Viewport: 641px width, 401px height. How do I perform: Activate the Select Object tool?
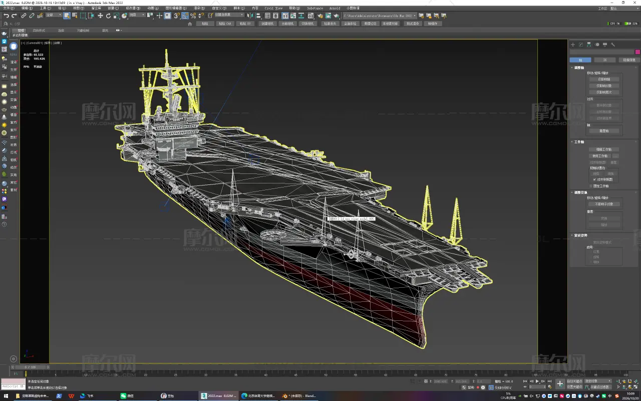(67, 16)
